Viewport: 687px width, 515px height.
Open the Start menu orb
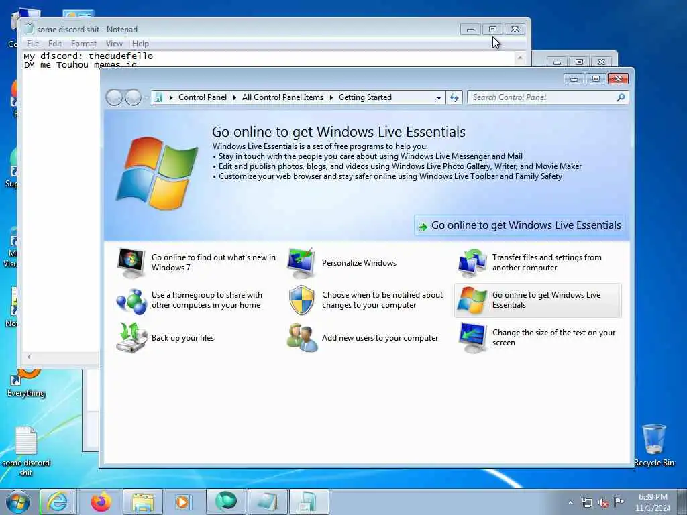tap(18, 502)
